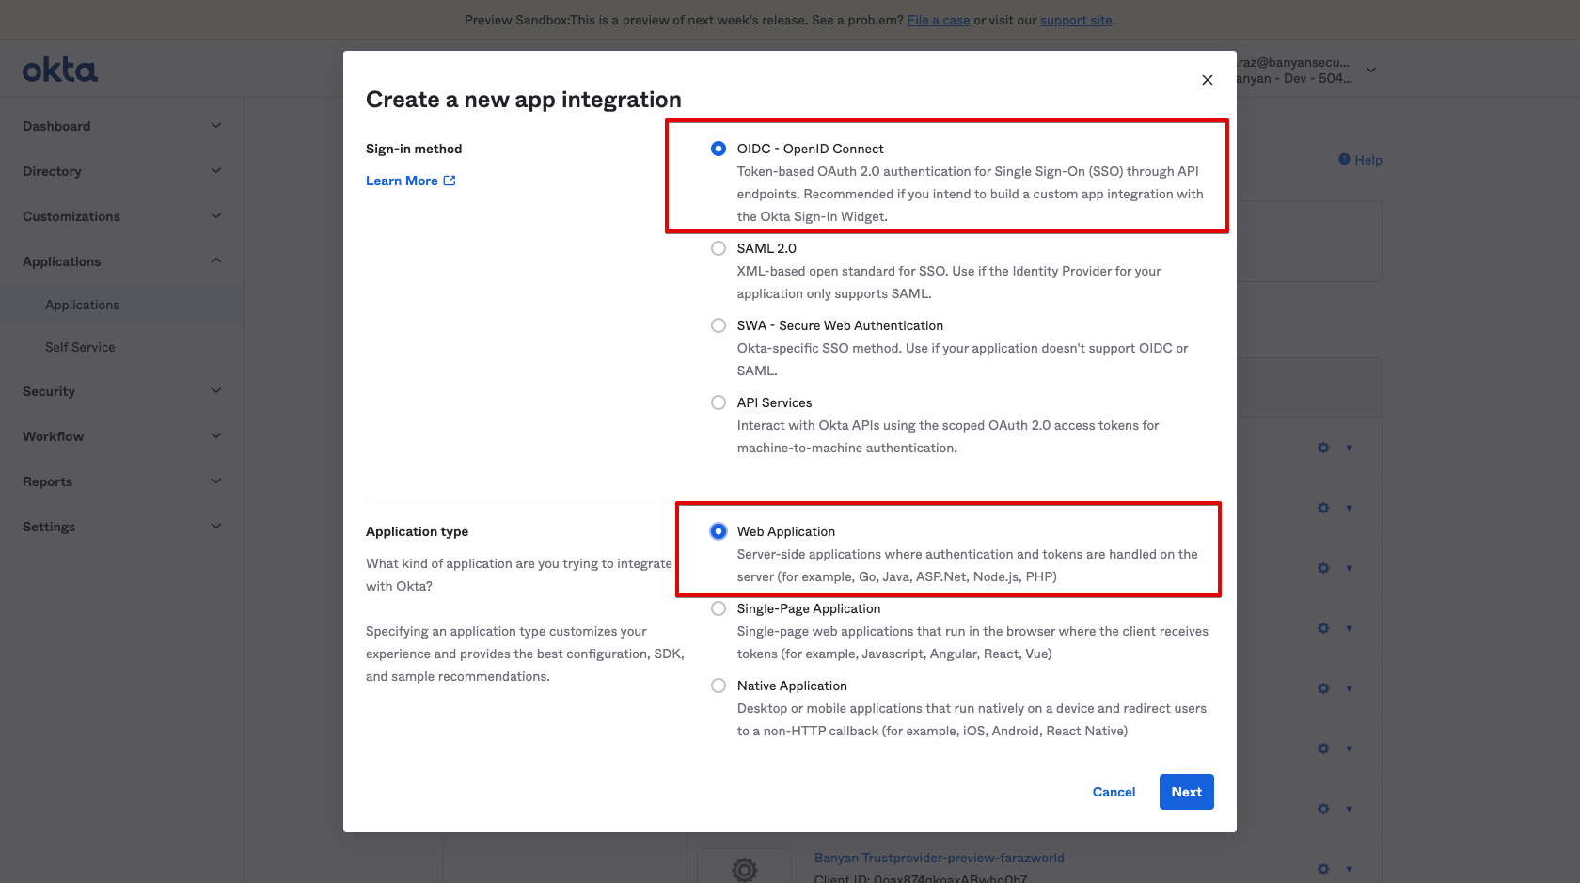Click the Okta logo
The image size is (1580, 883).
60,71
